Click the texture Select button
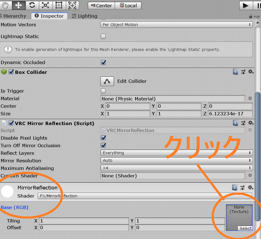261x239 pixels. pyautogui.click(x=245, y=228)
